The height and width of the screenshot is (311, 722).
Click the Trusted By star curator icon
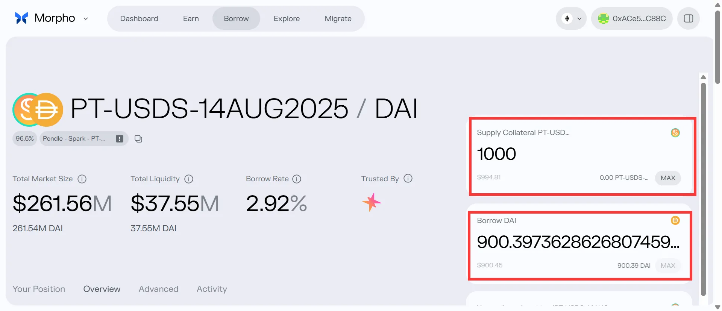372,202
